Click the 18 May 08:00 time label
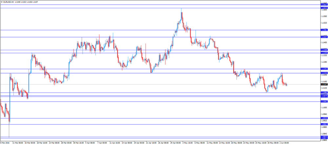 point(236,143)
